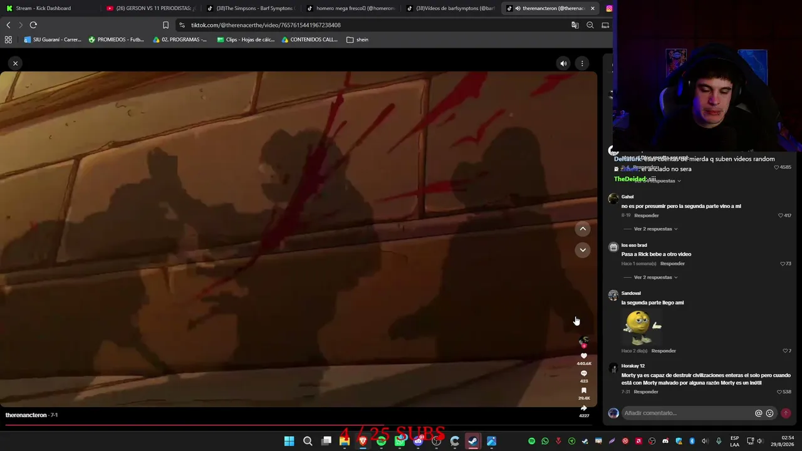802x451 pixels.
Task: Select the tiktok.com URL in address bar
Action: pos(266,25)
